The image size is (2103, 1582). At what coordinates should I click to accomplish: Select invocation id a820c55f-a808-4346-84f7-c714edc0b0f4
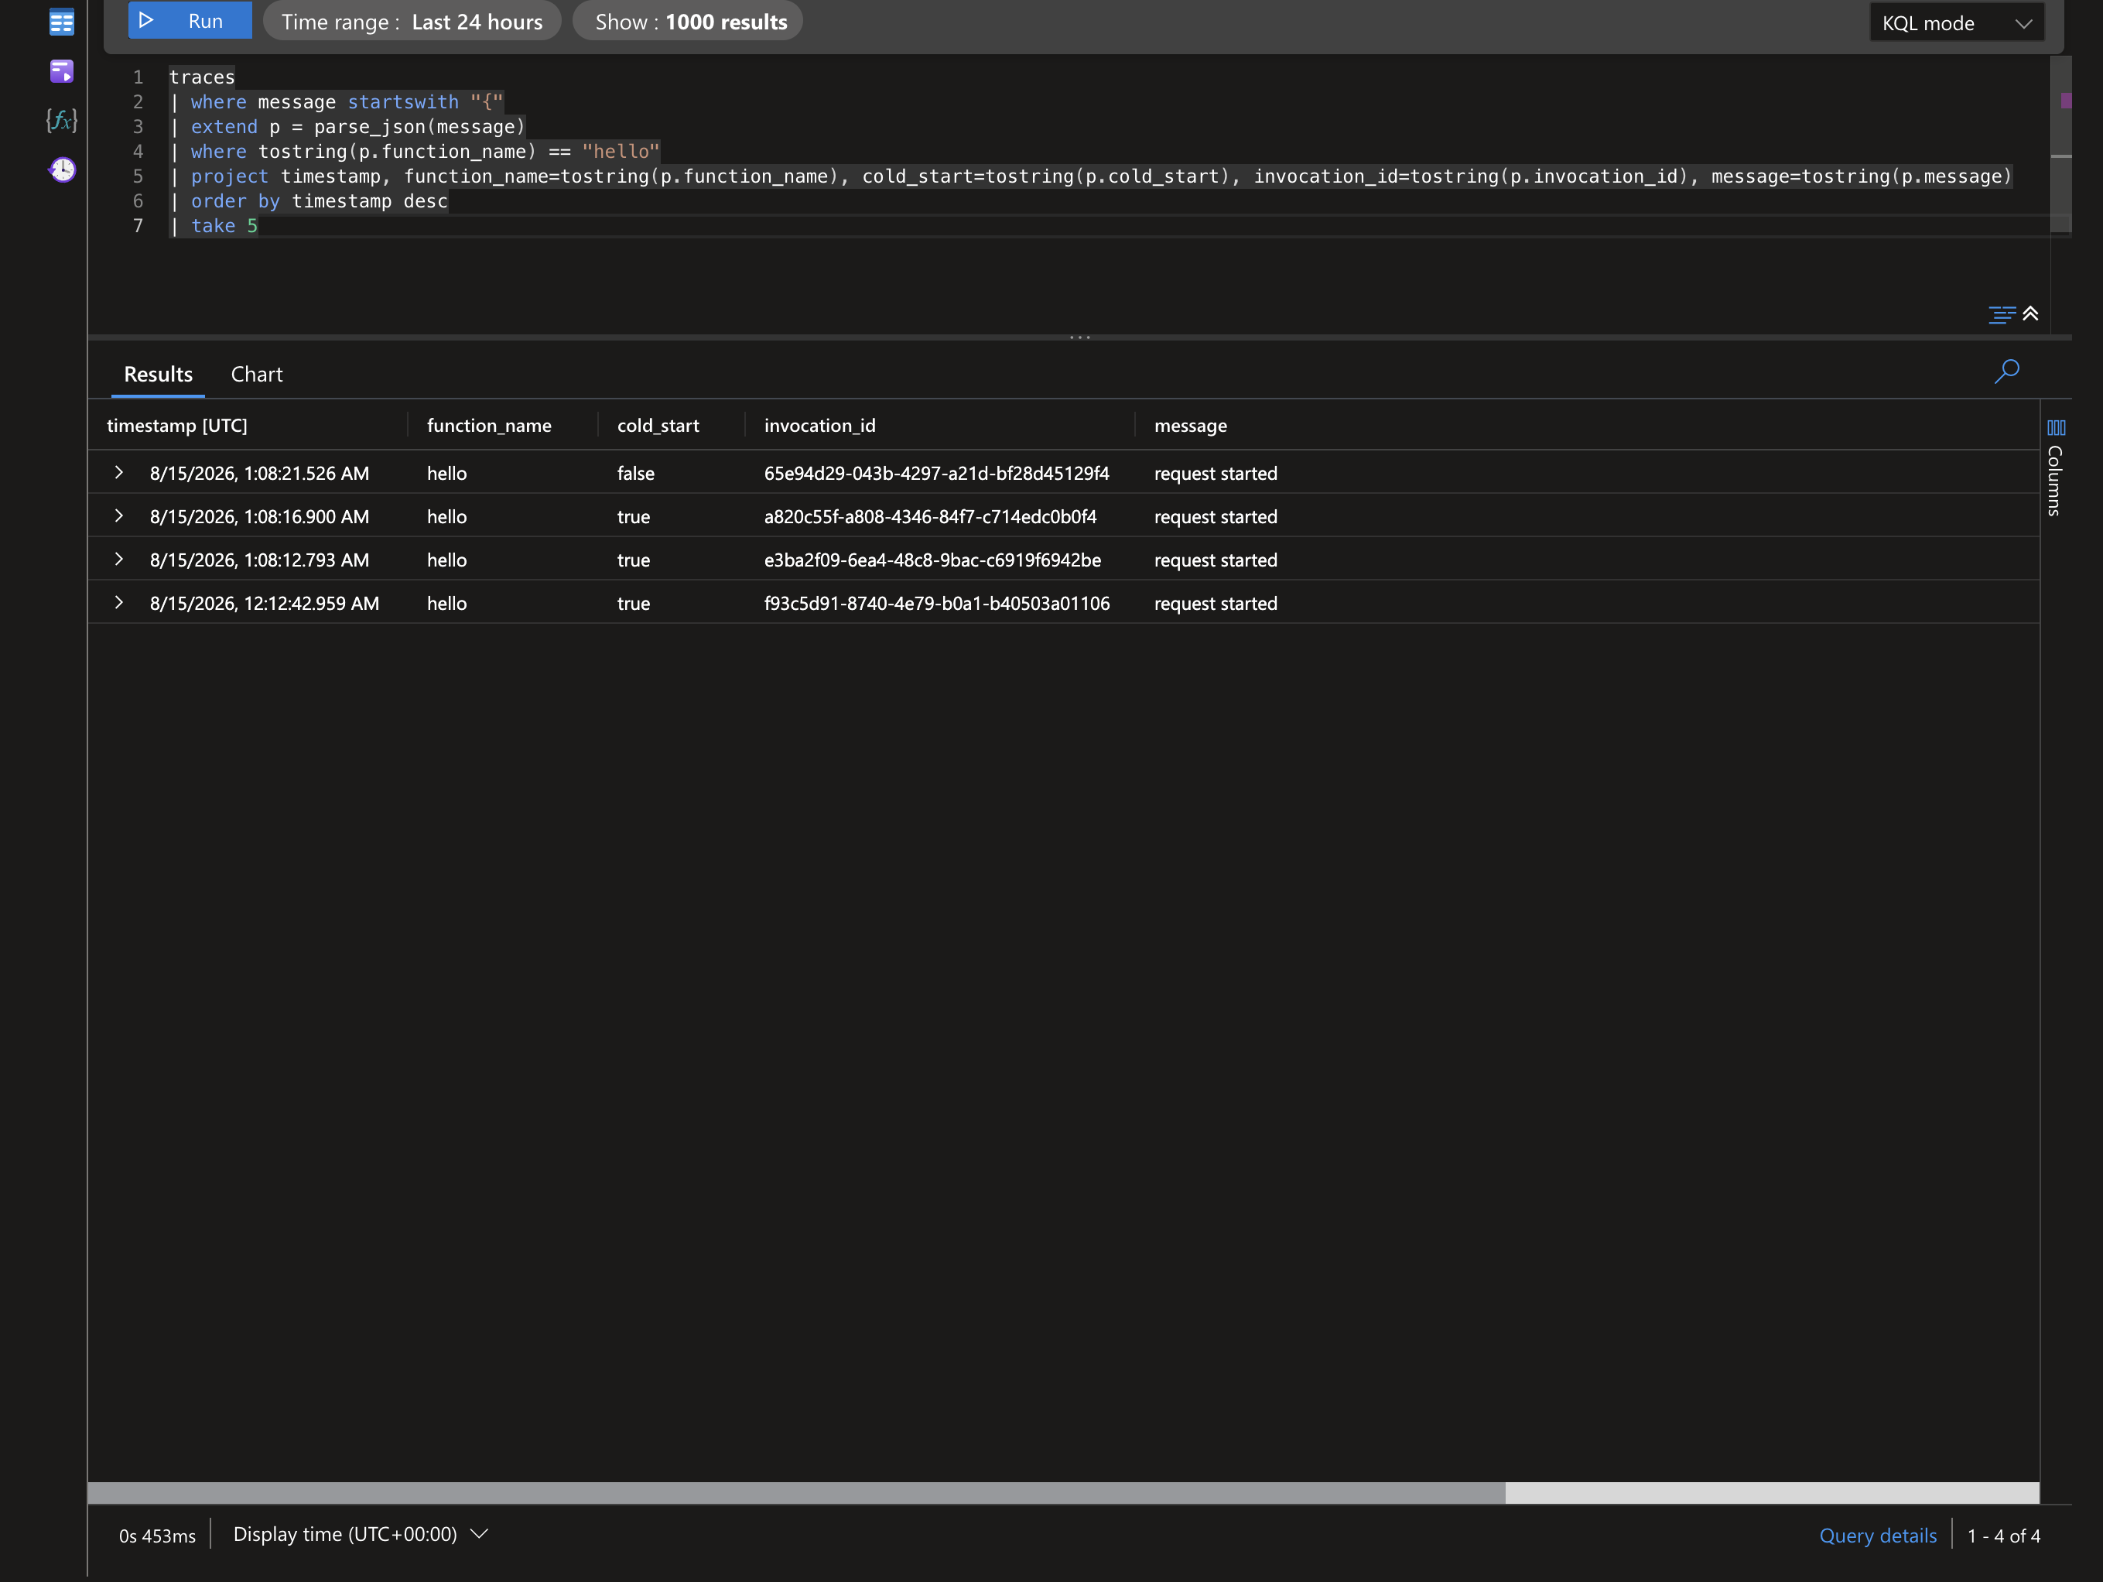(930, 516)
